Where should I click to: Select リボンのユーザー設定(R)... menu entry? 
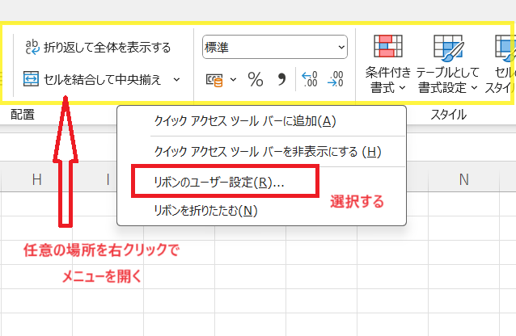pyautogui.click(x=261, y=182)
